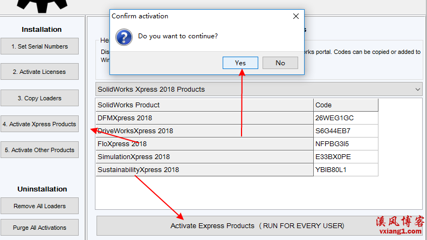
Task: Click code cell 26WEG1GC
Action: click(x=346, y=118)
